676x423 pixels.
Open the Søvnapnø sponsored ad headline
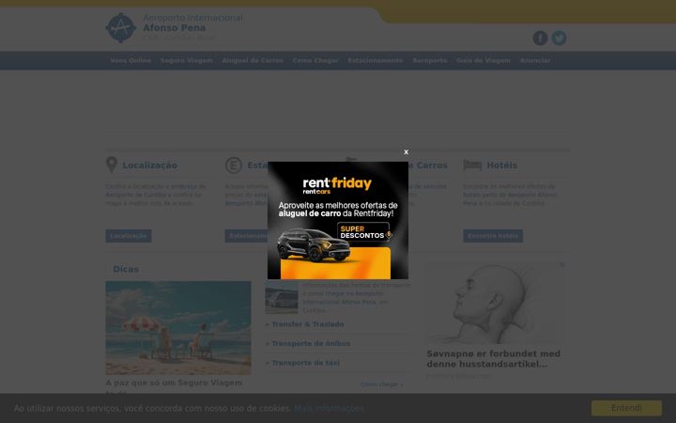click(493, 359)
